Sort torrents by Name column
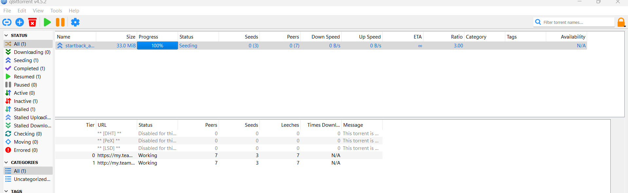 point(76,37)
